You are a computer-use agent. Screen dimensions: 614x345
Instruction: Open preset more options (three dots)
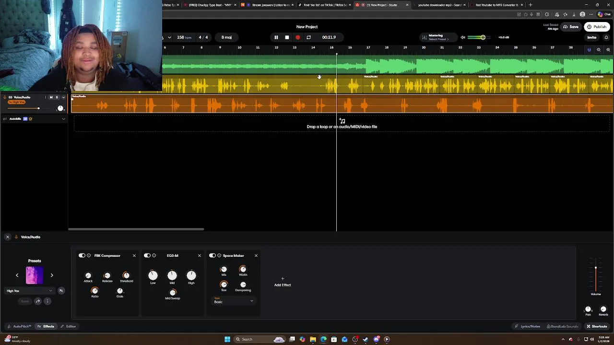point(47,301)
